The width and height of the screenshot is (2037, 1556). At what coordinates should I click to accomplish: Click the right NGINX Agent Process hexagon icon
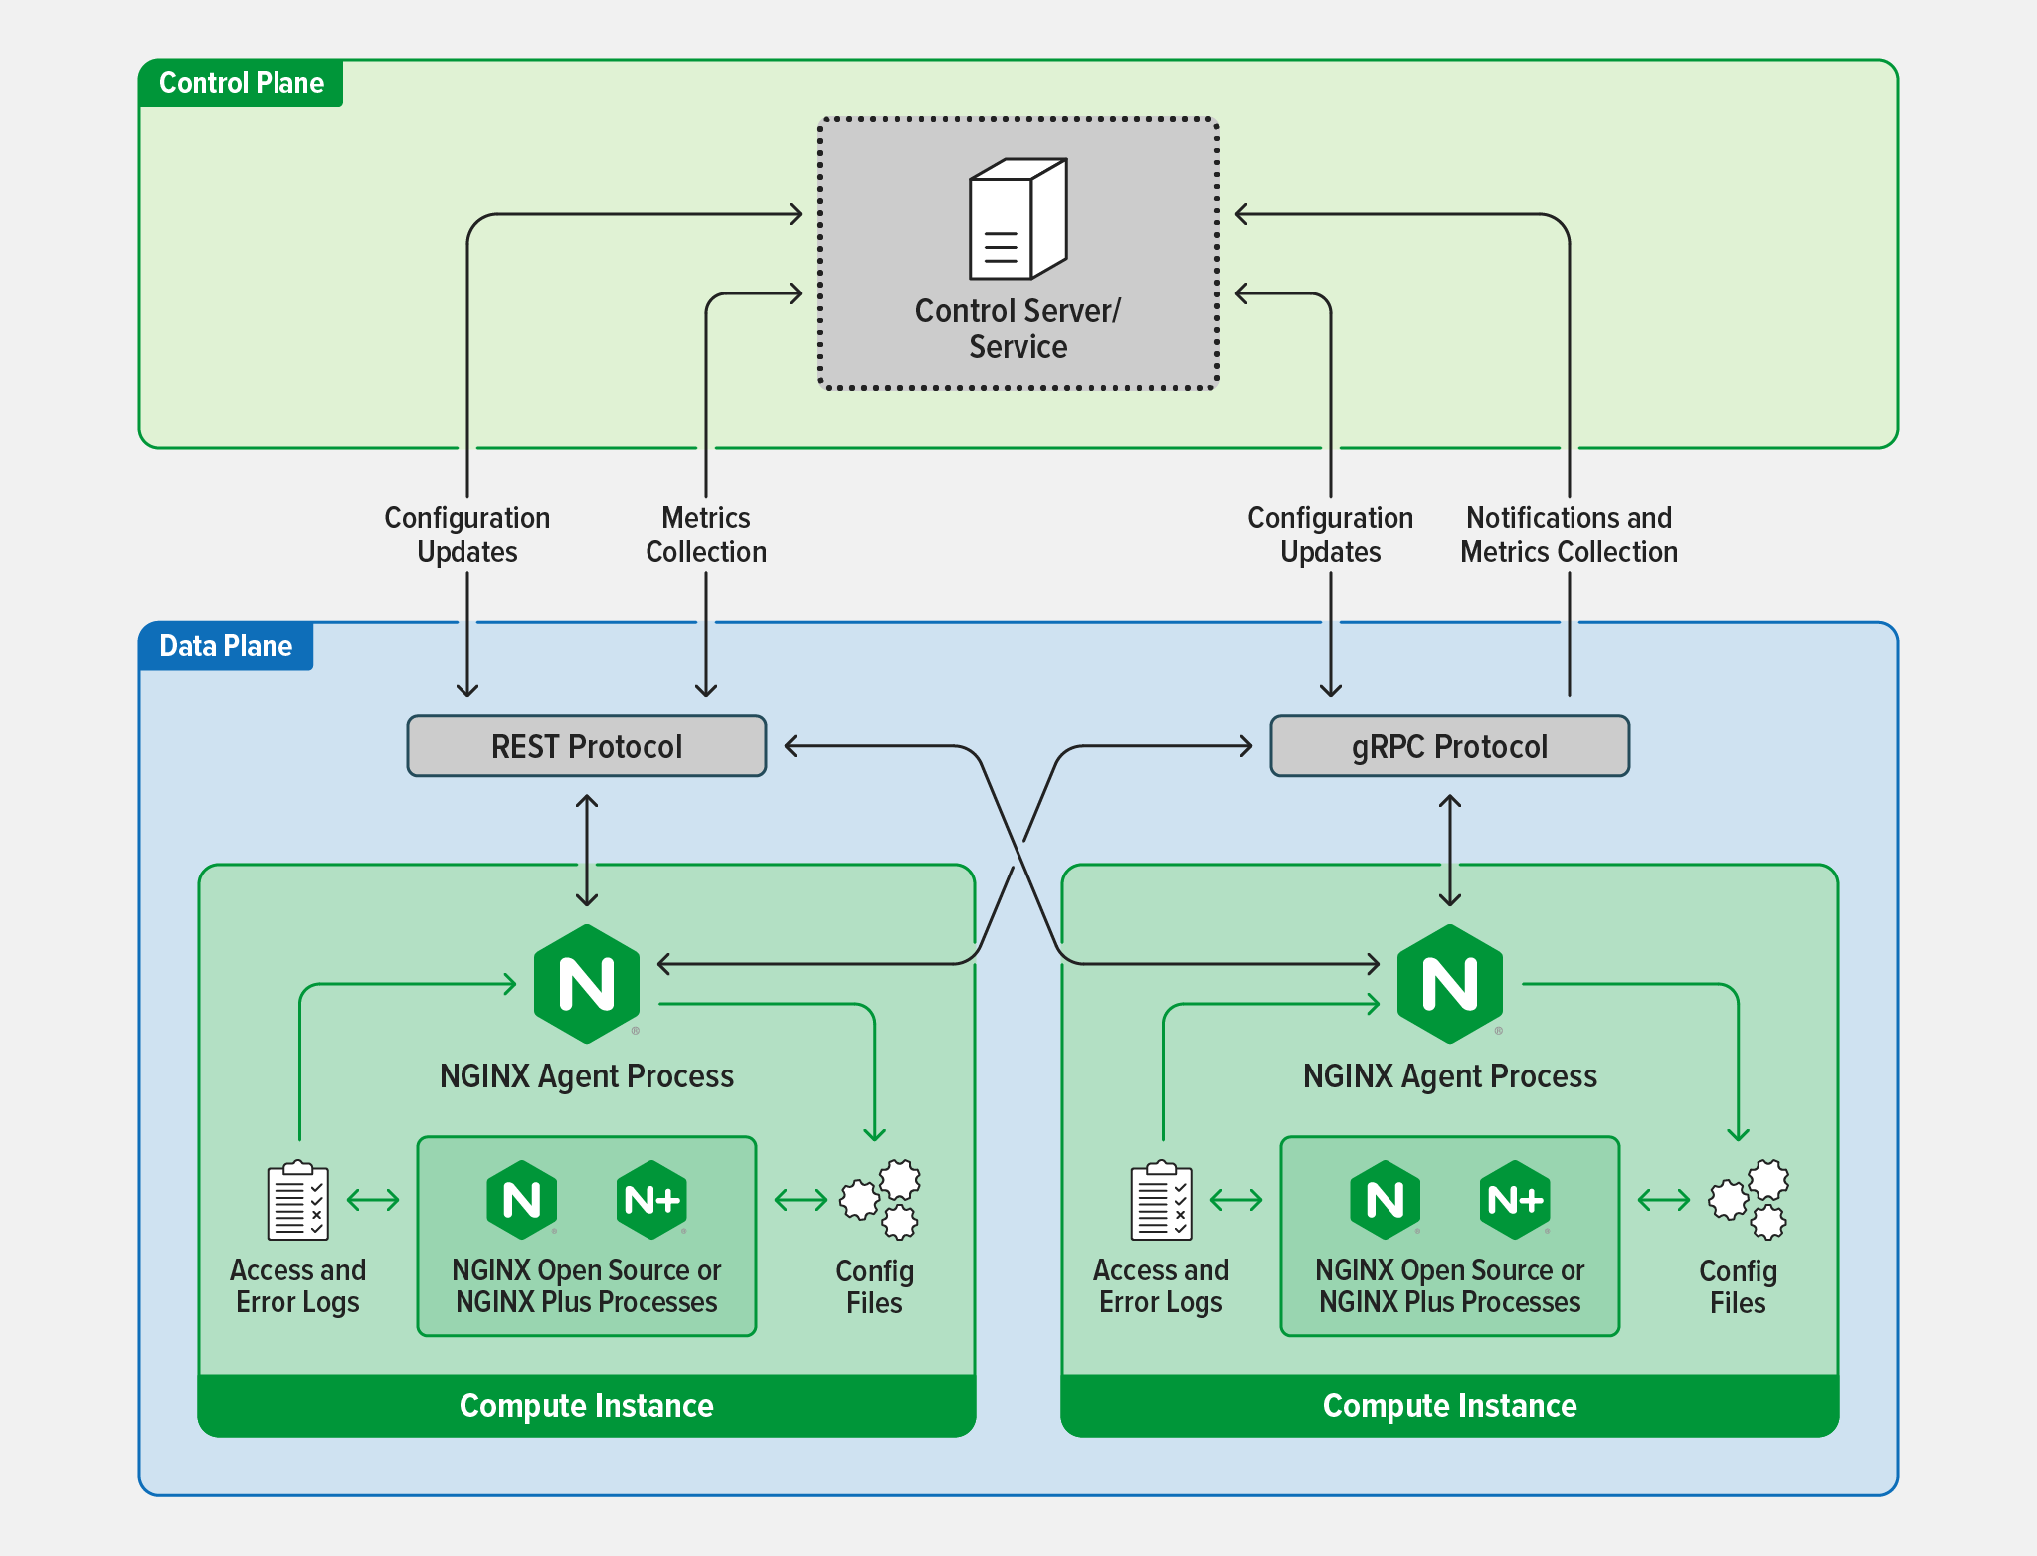click(1448, 985)
